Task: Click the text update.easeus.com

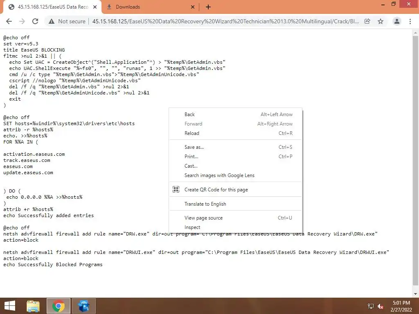Action: (x=28, y=173)
